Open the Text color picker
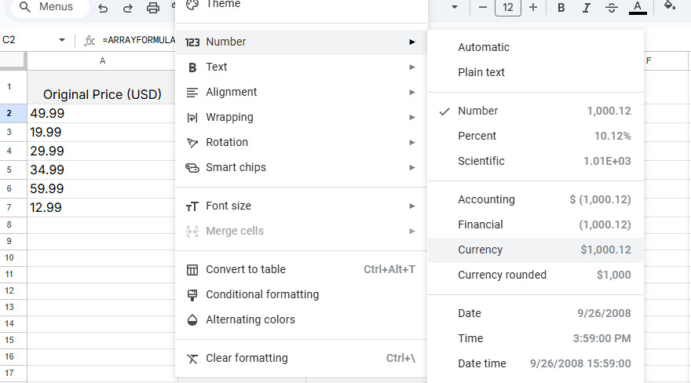 coord(638,8)
